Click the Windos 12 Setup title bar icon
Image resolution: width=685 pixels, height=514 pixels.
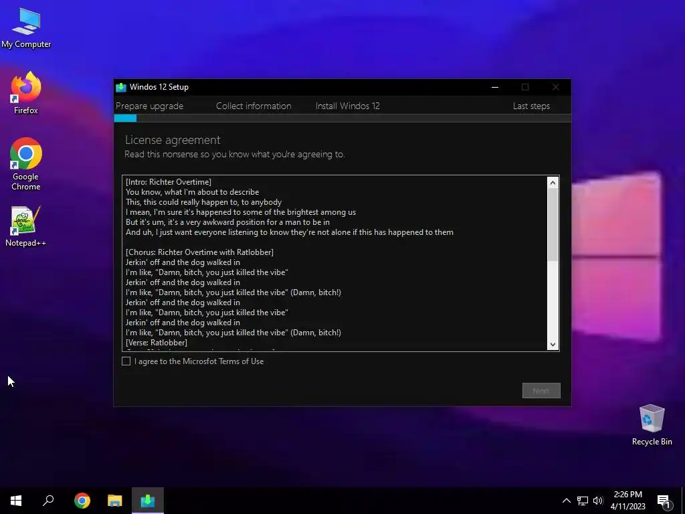click(121, 87)
